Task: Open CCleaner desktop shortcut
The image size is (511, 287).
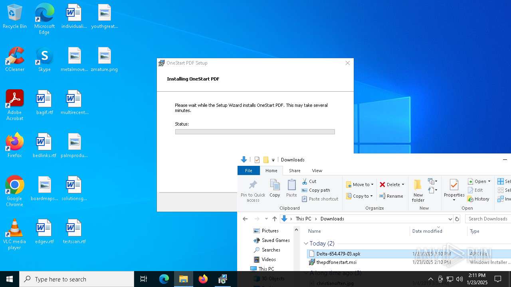Action: coord(15,59)
